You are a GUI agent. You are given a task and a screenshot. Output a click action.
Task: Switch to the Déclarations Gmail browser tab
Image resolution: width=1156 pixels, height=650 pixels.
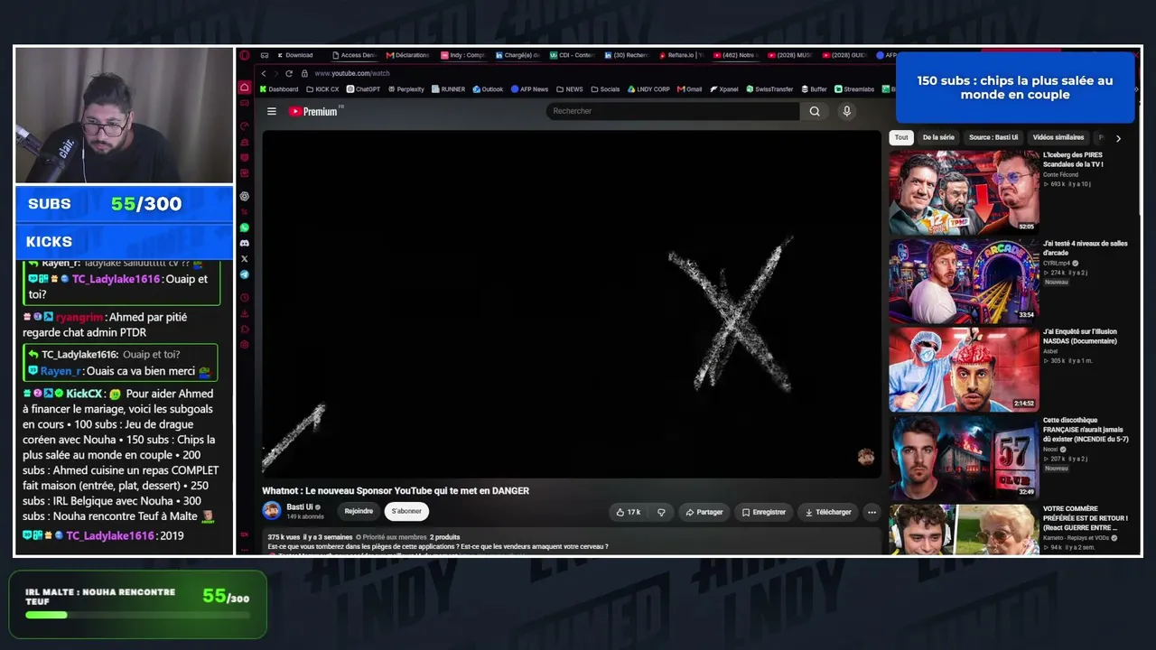coord(408,55)
